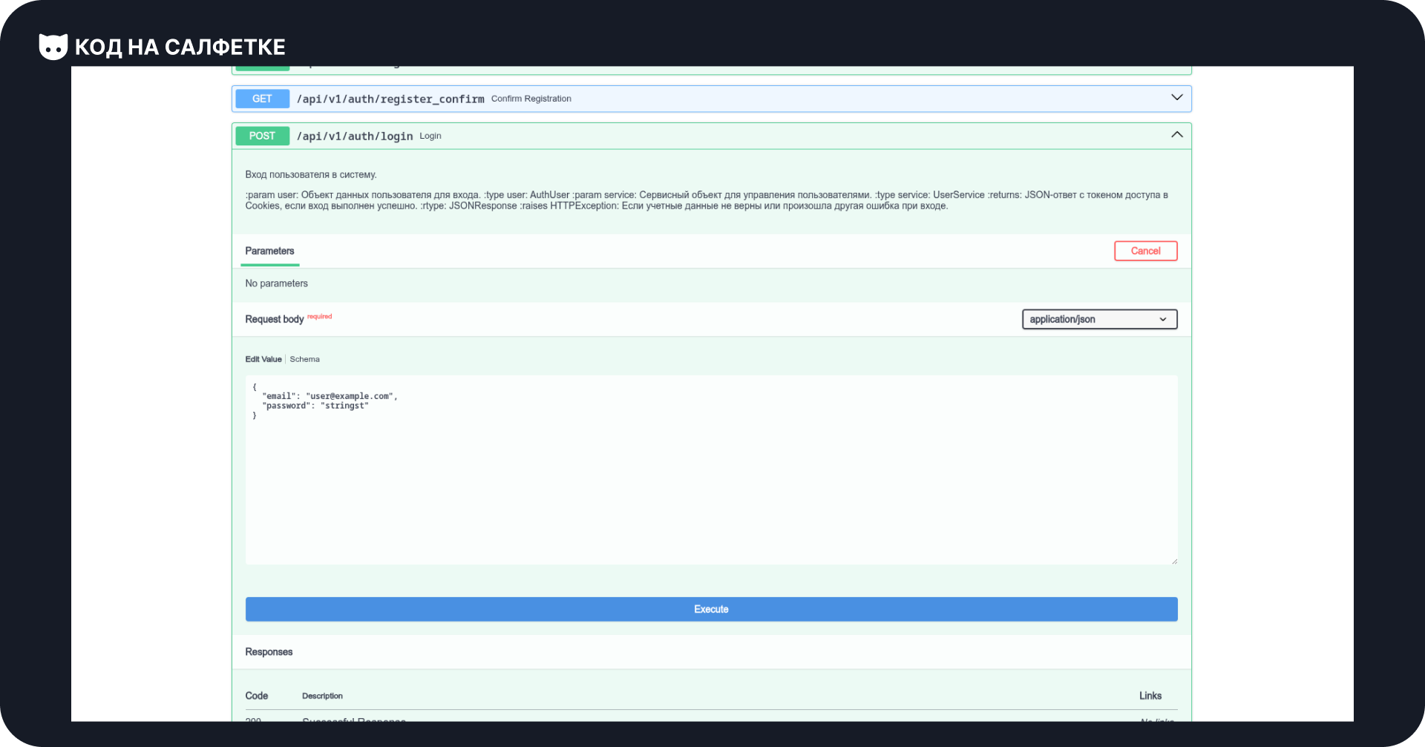Image resolution: width=1425 pixels, height=747 pixels.
Task: Click the 'Request body' label
Action: [x=275, y=319]
